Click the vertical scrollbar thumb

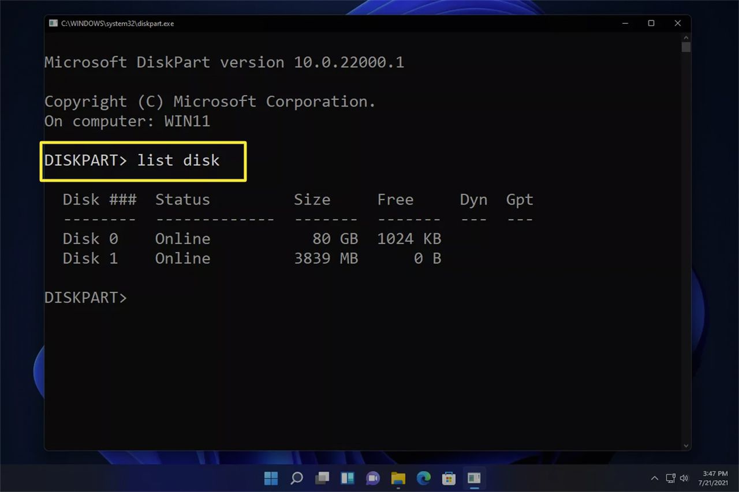point(686,47)
